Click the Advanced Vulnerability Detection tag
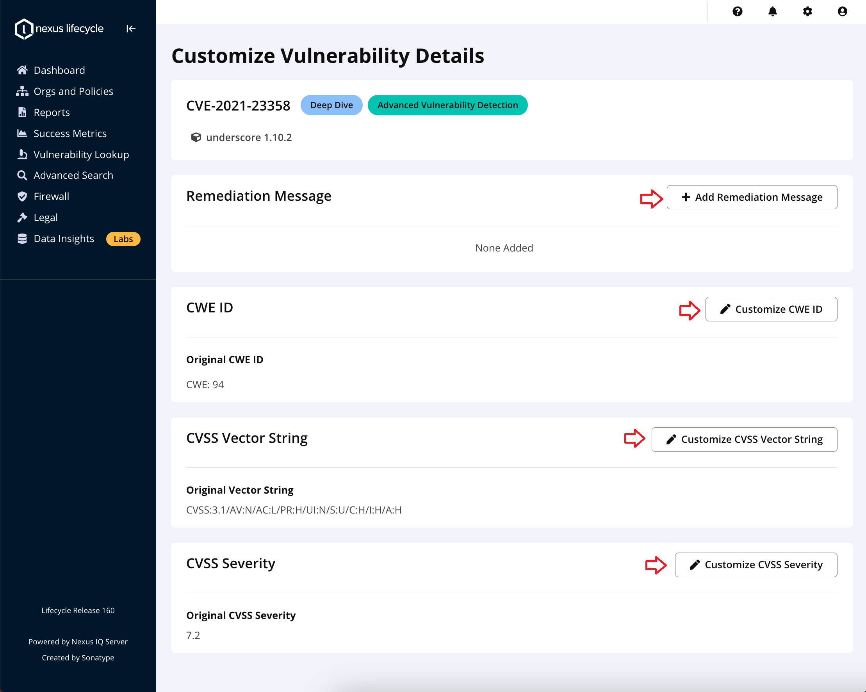 click(447, 105)
